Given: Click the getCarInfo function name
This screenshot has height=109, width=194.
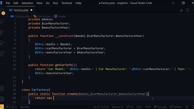Looking at the screenshot, I should pyautogui.click(x=64, y=65).
